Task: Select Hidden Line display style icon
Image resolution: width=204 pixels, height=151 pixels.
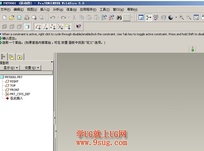Action: [x=12, y=27]
